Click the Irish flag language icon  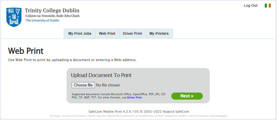pyautogui.click(x=268, y=6)
